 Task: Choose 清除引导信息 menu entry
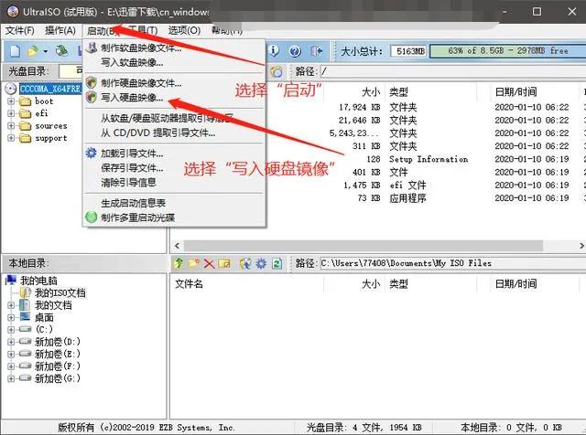point(174,183)
